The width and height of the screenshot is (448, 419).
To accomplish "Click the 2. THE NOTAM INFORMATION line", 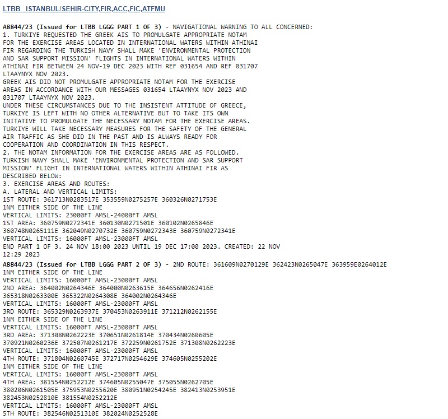I will pyautogui.click(x=121, y=152).
